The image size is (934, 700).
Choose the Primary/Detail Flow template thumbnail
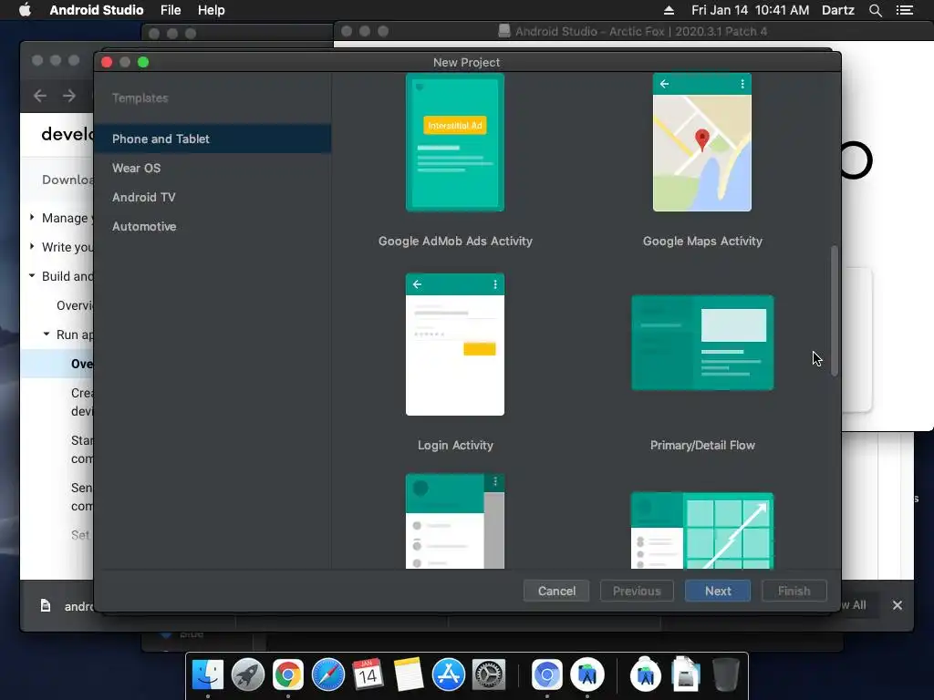click(x=702, y=343)
